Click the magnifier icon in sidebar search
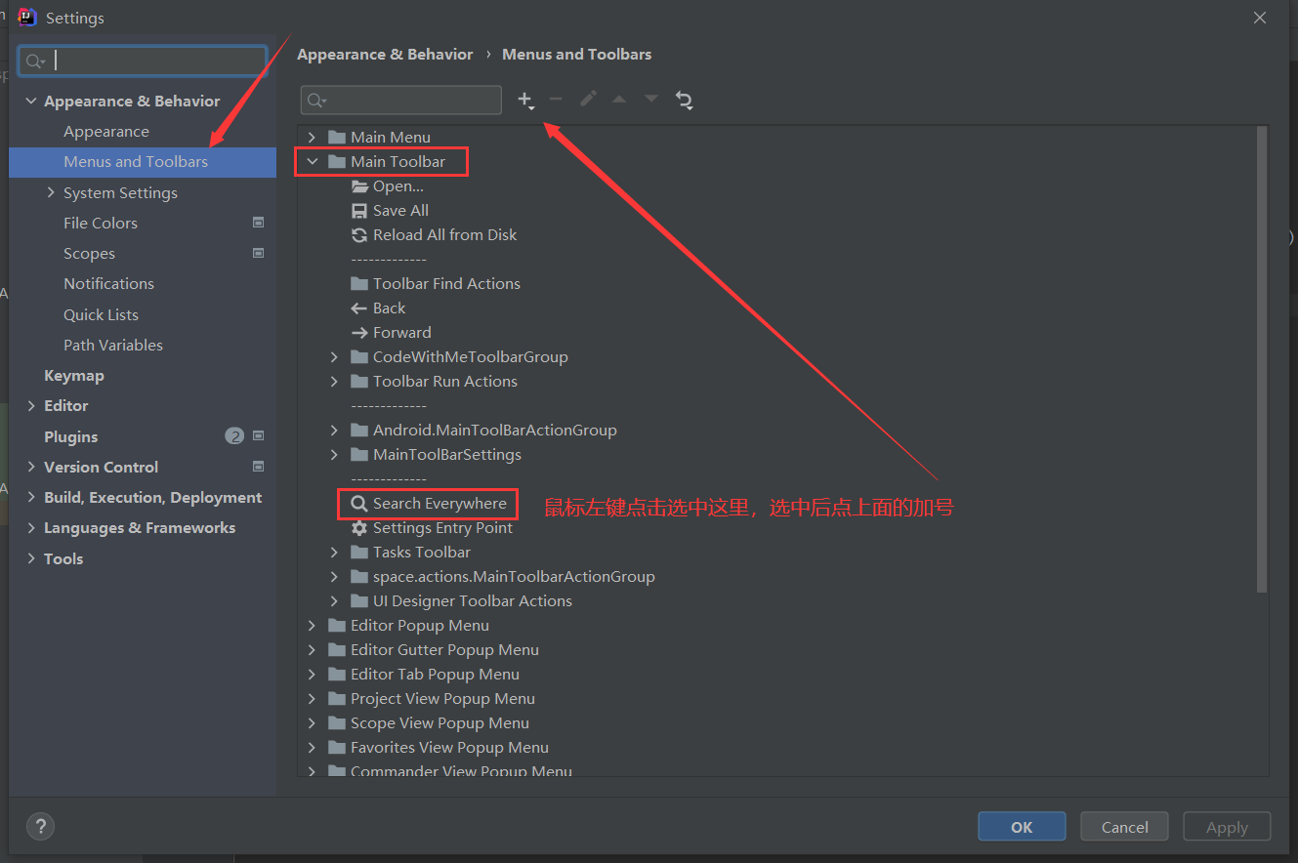This screenshot has height=863, width=1298. 34,62
